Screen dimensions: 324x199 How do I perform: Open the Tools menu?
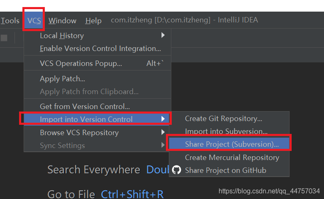(x=10, y=21)
